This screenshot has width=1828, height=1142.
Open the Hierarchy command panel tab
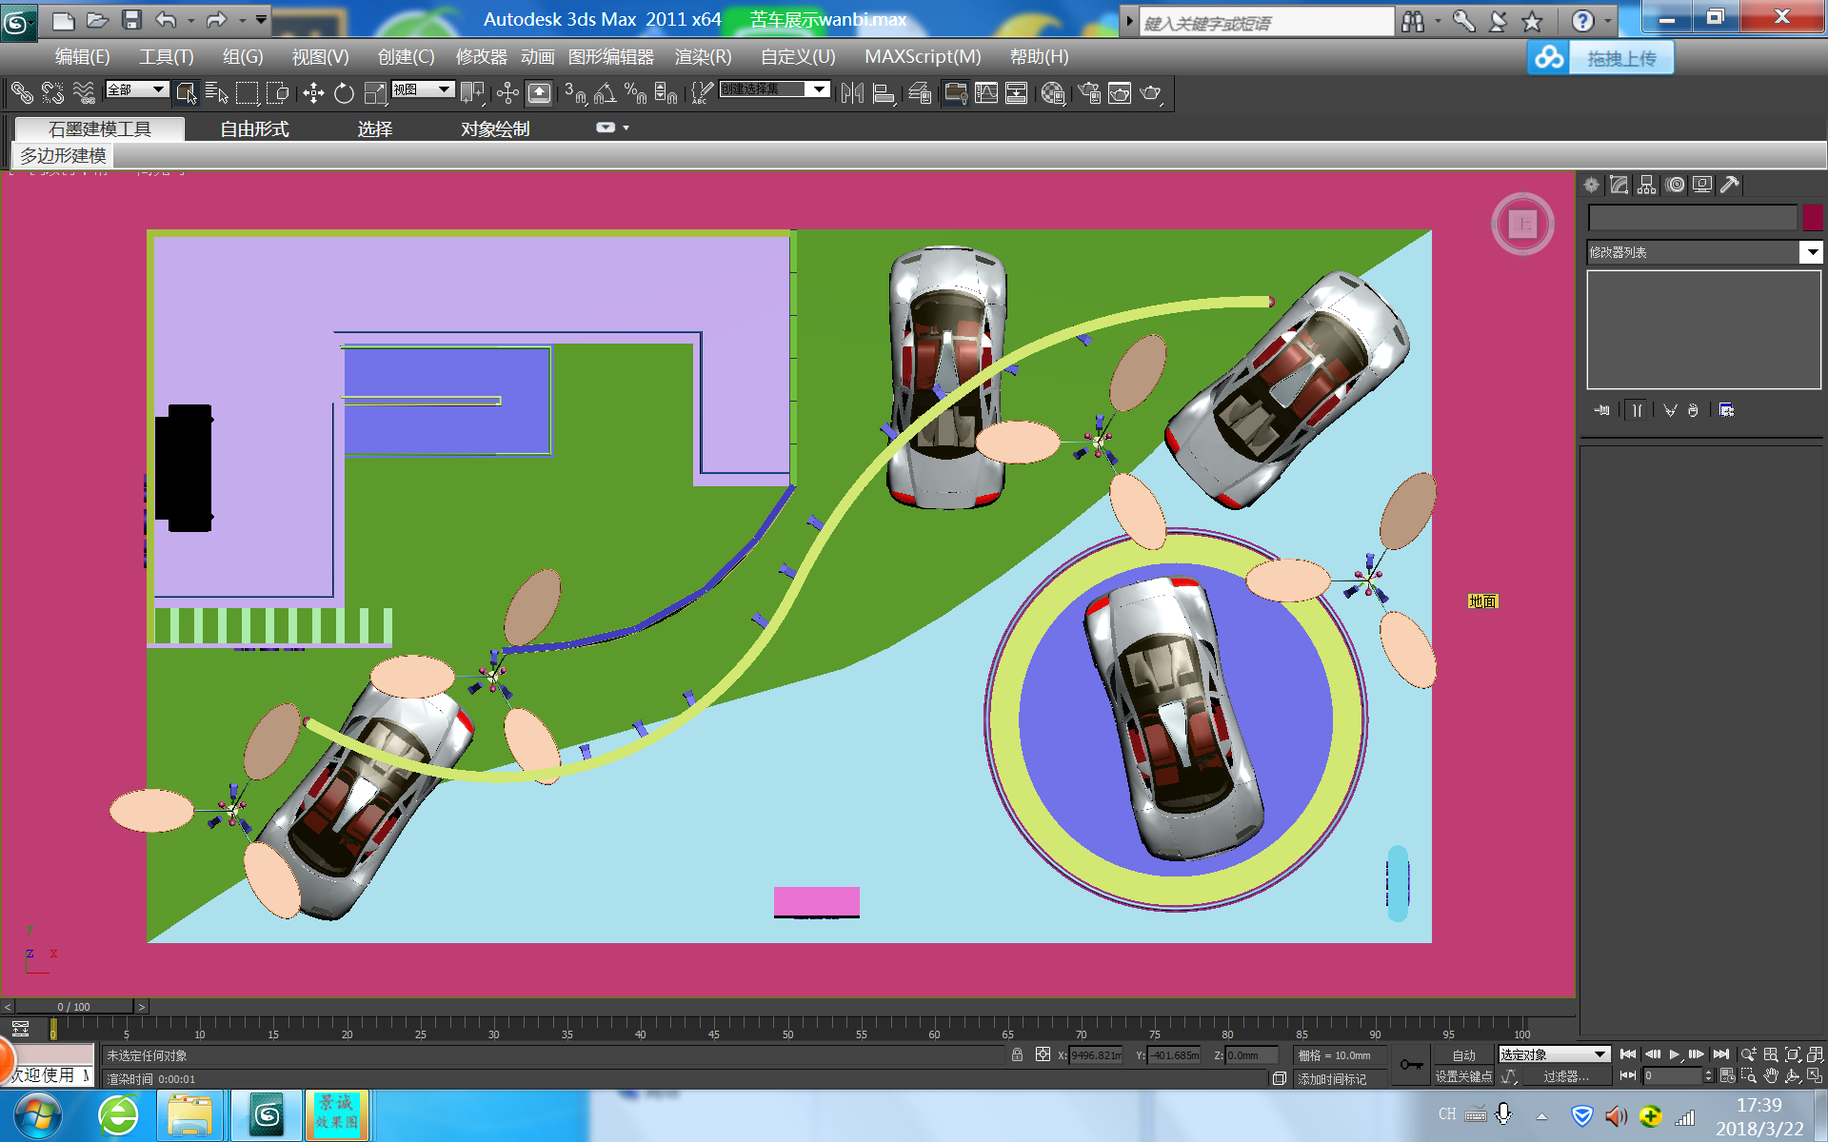1647,185
